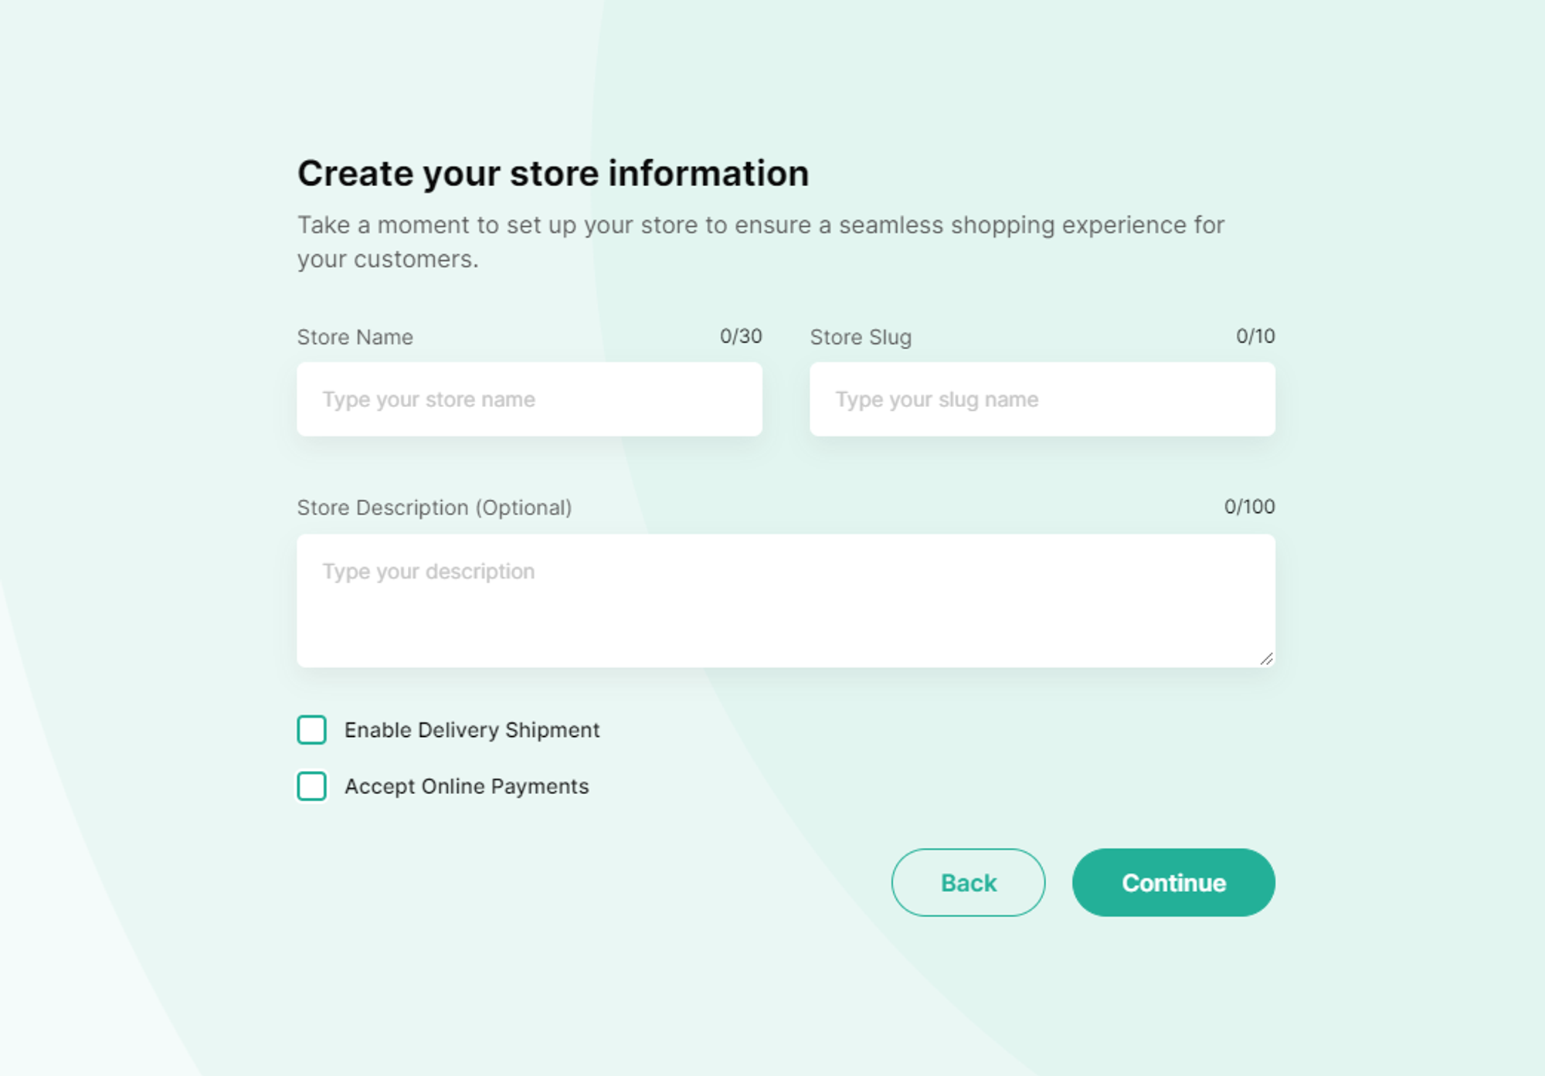Click the 'Accept Online Payments' label text
Viewport: 1545px width, 1076px height.
click(x=467, y=786)
